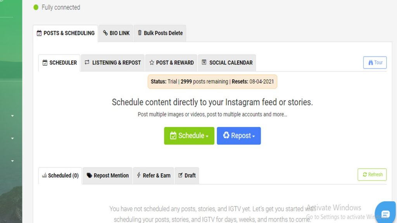397x223 pixels.
Task: Click the tag icon beside Repost Mention
Action: (x=89, y=175)
